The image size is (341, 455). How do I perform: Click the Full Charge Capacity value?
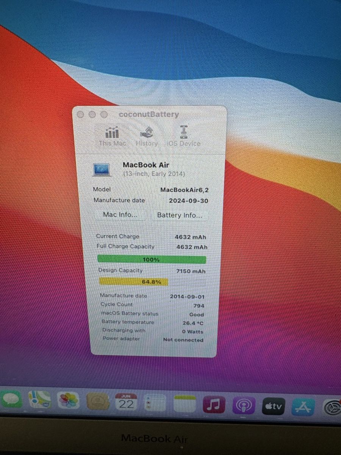[192, 247]
